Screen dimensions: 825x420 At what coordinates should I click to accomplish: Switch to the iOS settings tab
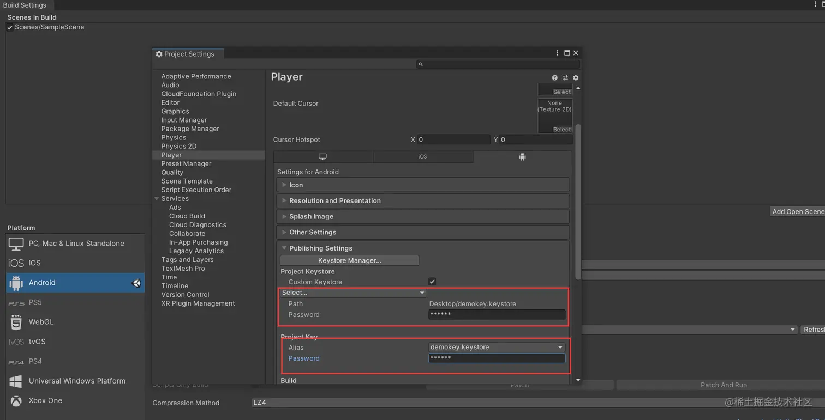(423, 157)
